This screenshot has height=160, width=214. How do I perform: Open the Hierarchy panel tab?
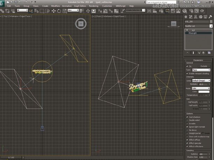click(x=196, y=17)
